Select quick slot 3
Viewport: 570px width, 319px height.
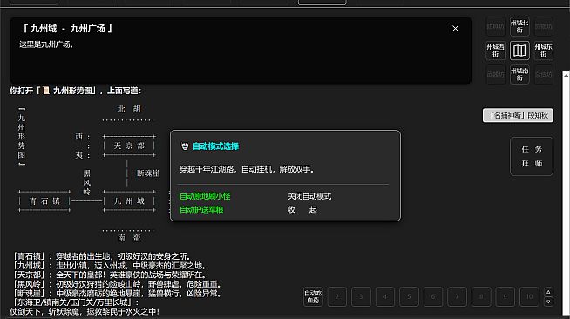pos(361,297)
